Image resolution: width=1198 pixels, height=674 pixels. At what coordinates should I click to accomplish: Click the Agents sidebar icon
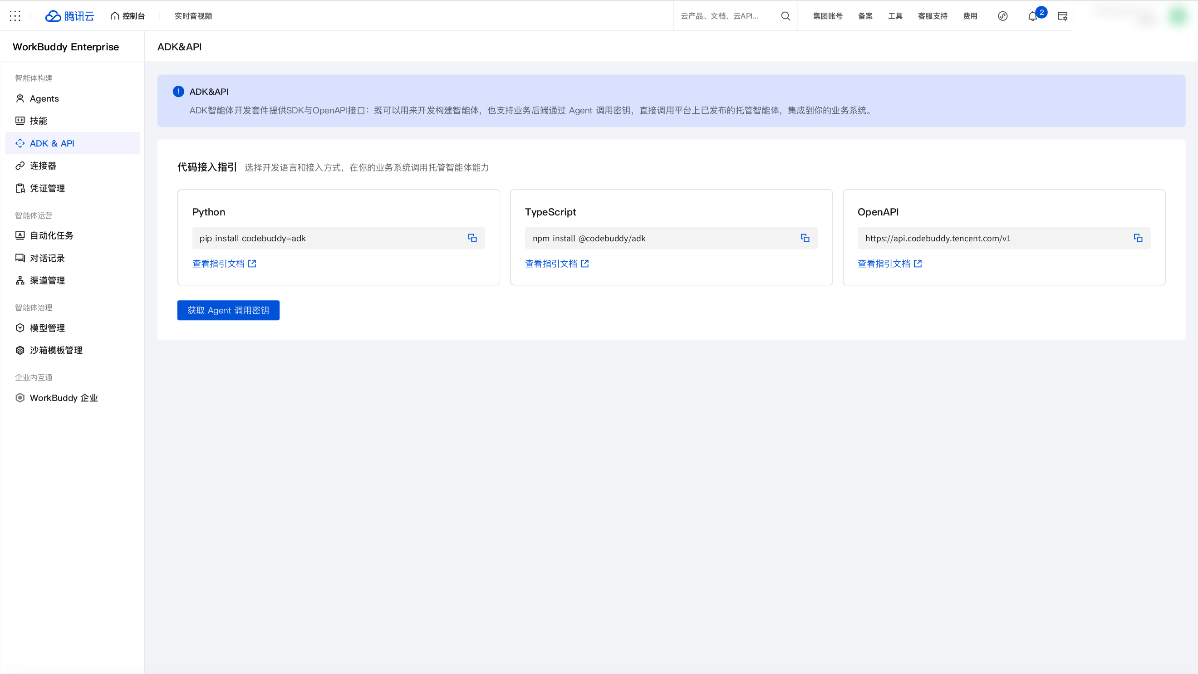20,98
